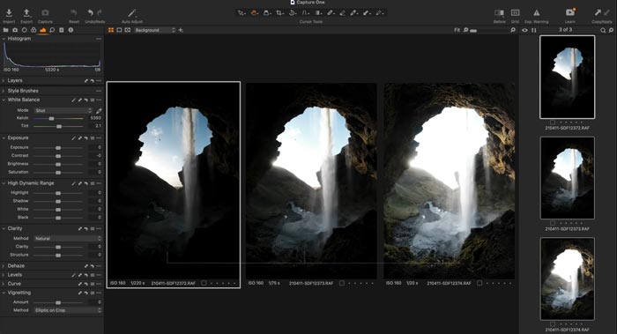
Task: Open the Background layer dropdown
Action: (154, 30)
